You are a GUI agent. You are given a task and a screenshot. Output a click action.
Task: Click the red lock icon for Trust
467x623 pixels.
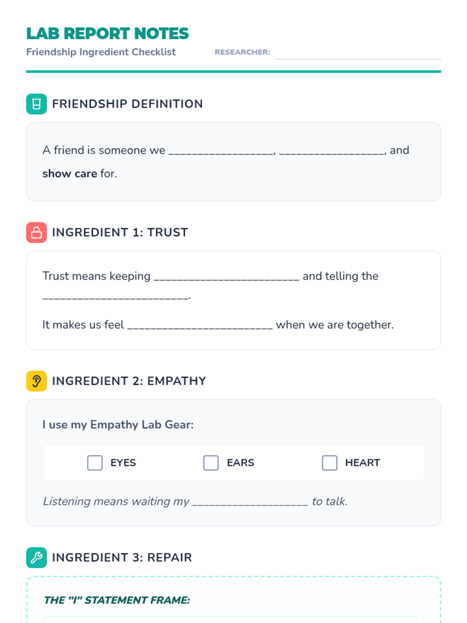click(37, 232)
